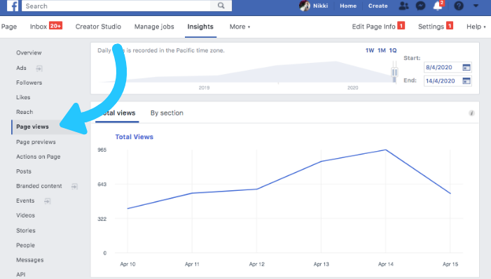Viewport: 491px width, 279px height.
Task: Select the 1W time range
Action: (370, 50)
